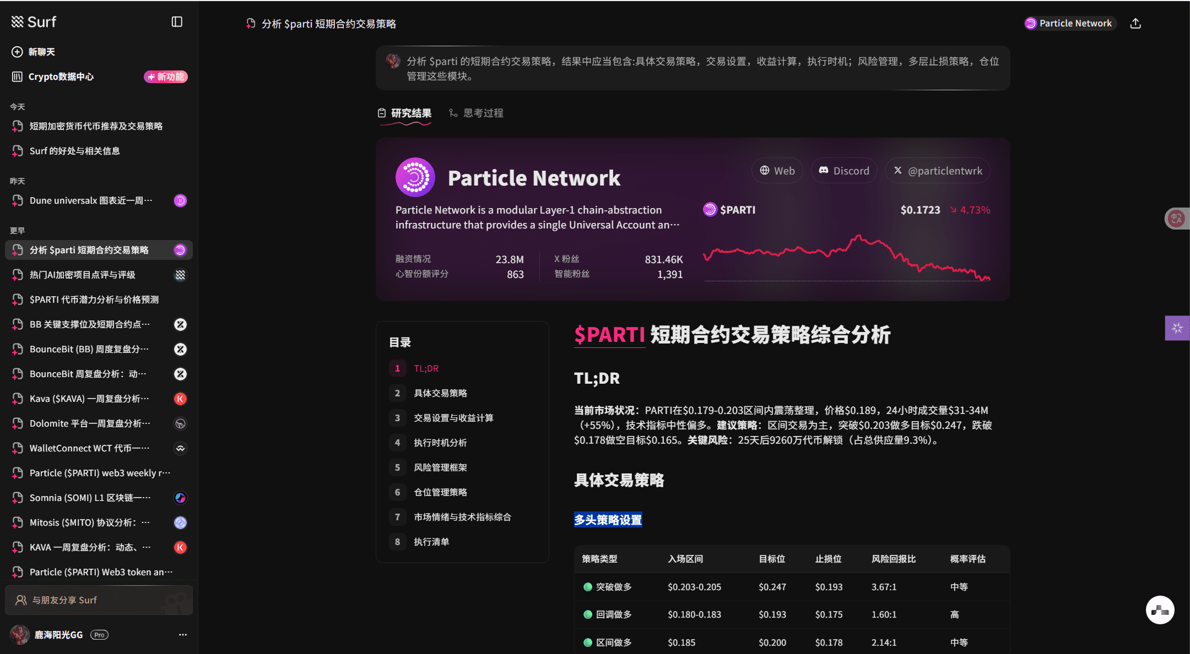Viewport: 1190px width, 654px height.
Task: Open the Web link button
Action: [x=777, y=171]
